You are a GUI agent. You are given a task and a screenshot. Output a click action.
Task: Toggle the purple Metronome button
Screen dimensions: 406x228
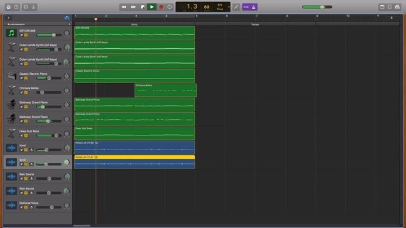pos(254,7)
